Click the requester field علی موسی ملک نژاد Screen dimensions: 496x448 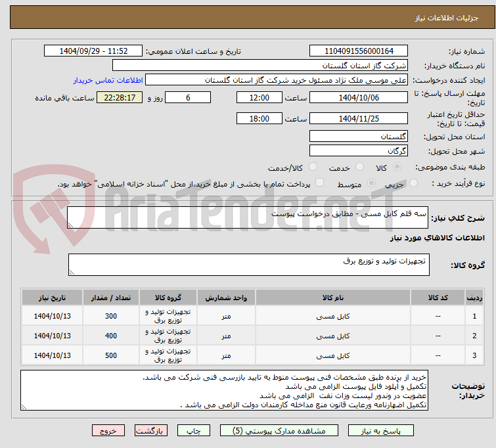pyautogui.click(x=277, y=80)
